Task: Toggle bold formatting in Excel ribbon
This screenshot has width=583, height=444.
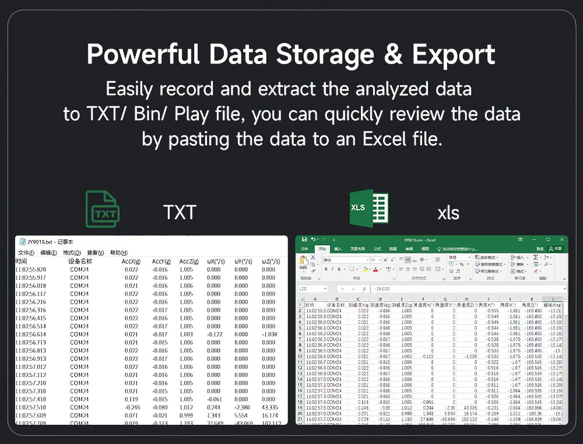Action: (x=325, y=269)
